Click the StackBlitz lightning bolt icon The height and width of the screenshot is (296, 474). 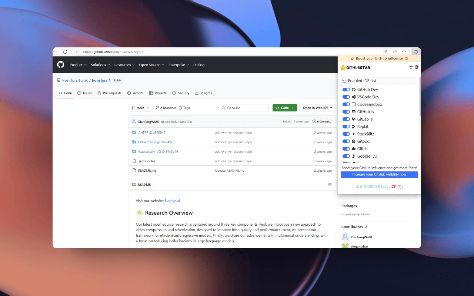pos(354,134)
